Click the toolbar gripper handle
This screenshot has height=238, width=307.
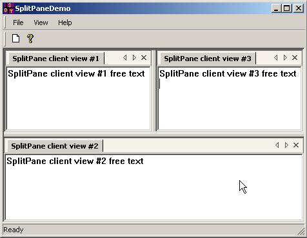(x=5, y=39)
